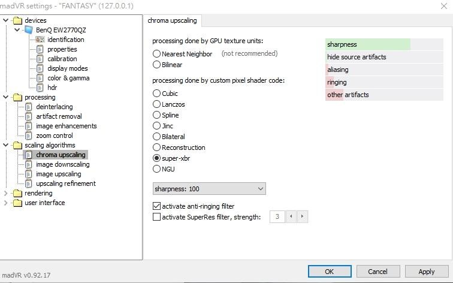453x283 pixels.
Task: Click the identification page icon in tree
Action: 40,40
